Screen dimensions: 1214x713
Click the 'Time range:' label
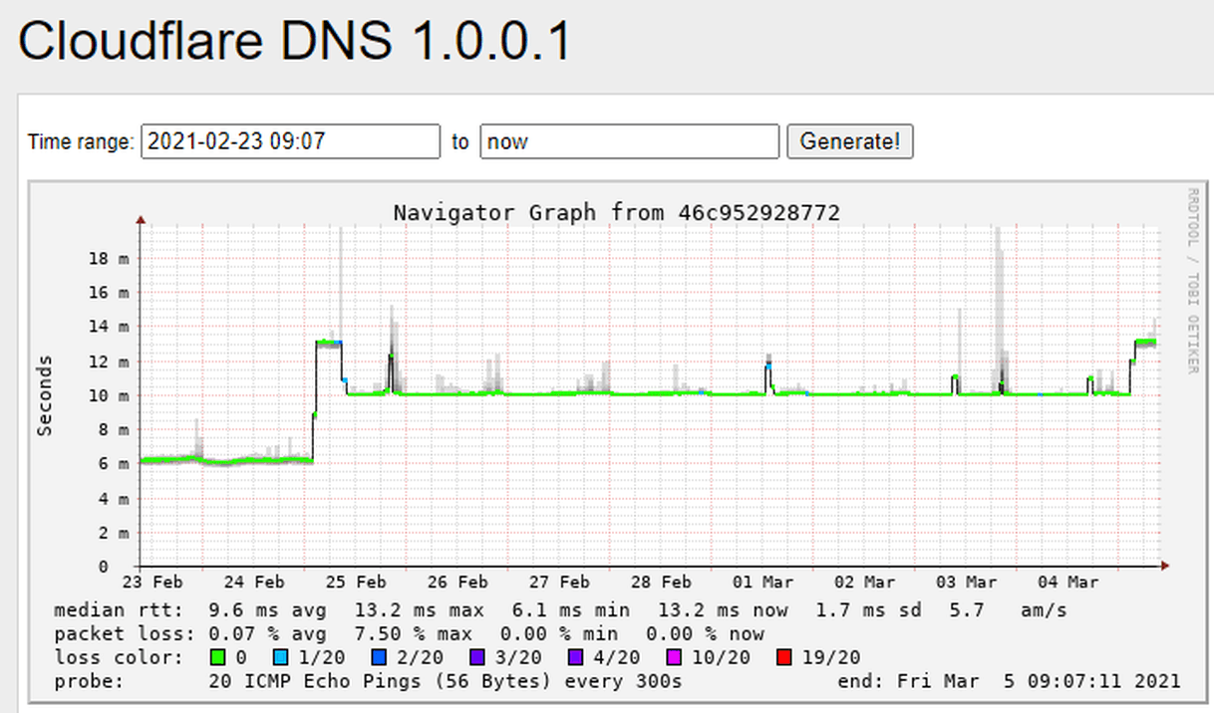click(x=81, y=141)
